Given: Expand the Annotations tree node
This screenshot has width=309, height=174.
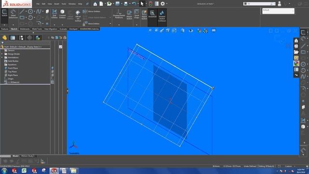Looking at the screenshot, I should coord(2,58).
